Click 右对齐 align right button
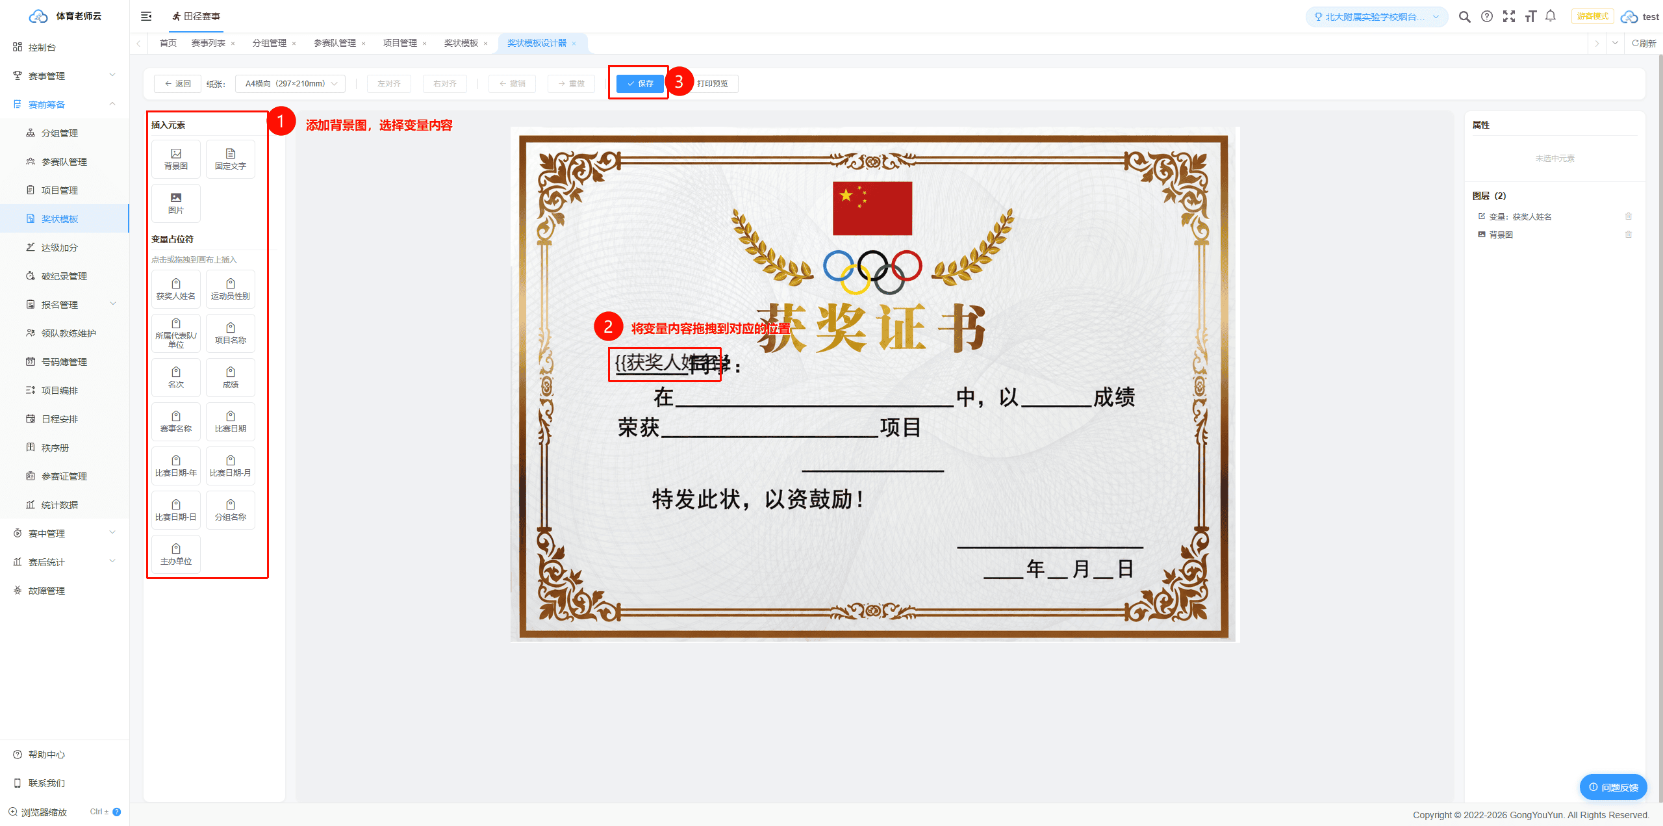Screen dimensions: 1663x826 [445, 84]
